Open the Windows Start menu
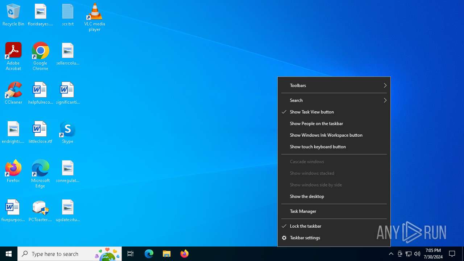Viewport: 464px width, 261px height. pyautogui.click(x=9, y=254)
